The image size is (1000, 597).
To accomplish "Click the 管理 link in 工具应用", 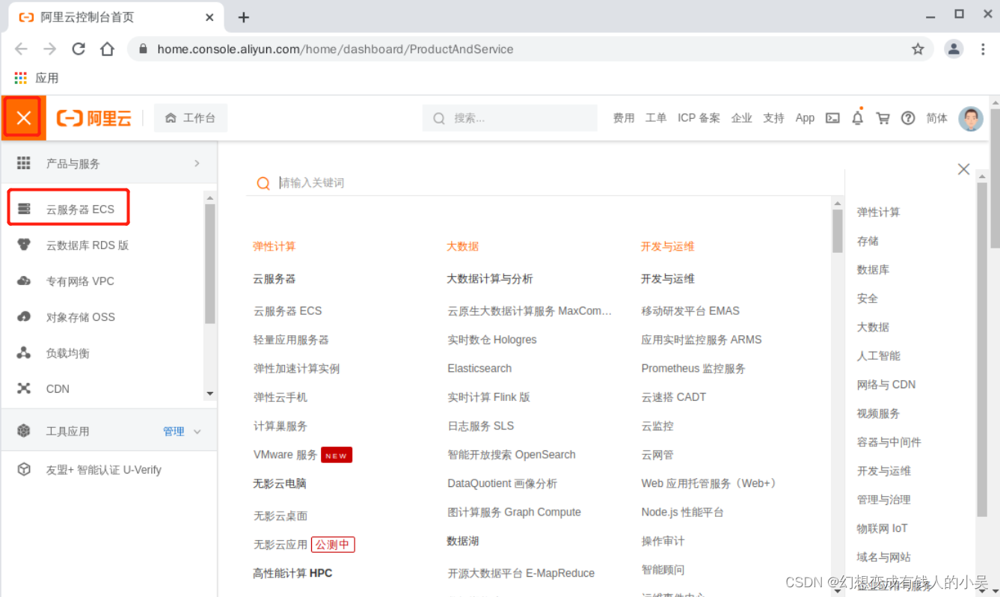I will 174,431.
